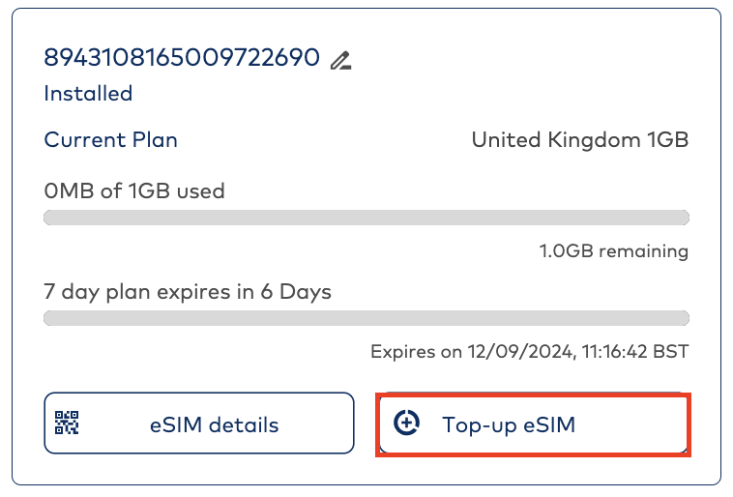Click the pencil edit icon beside the ICCID

(339, 60)
